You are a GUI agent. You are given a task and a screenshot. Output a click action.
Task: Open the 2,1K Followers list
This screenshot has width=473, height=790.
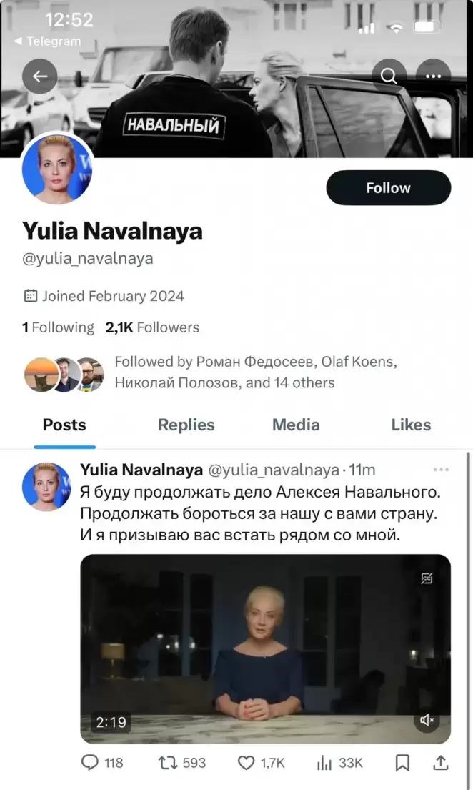[x=152, y=327]
